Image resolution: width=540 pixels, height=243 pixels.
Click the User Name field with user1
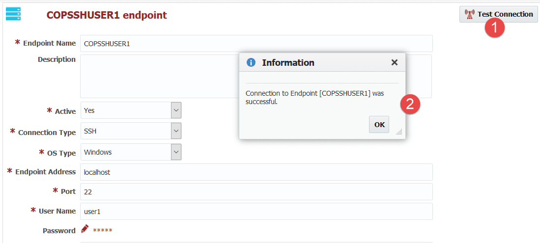[256, 211]
